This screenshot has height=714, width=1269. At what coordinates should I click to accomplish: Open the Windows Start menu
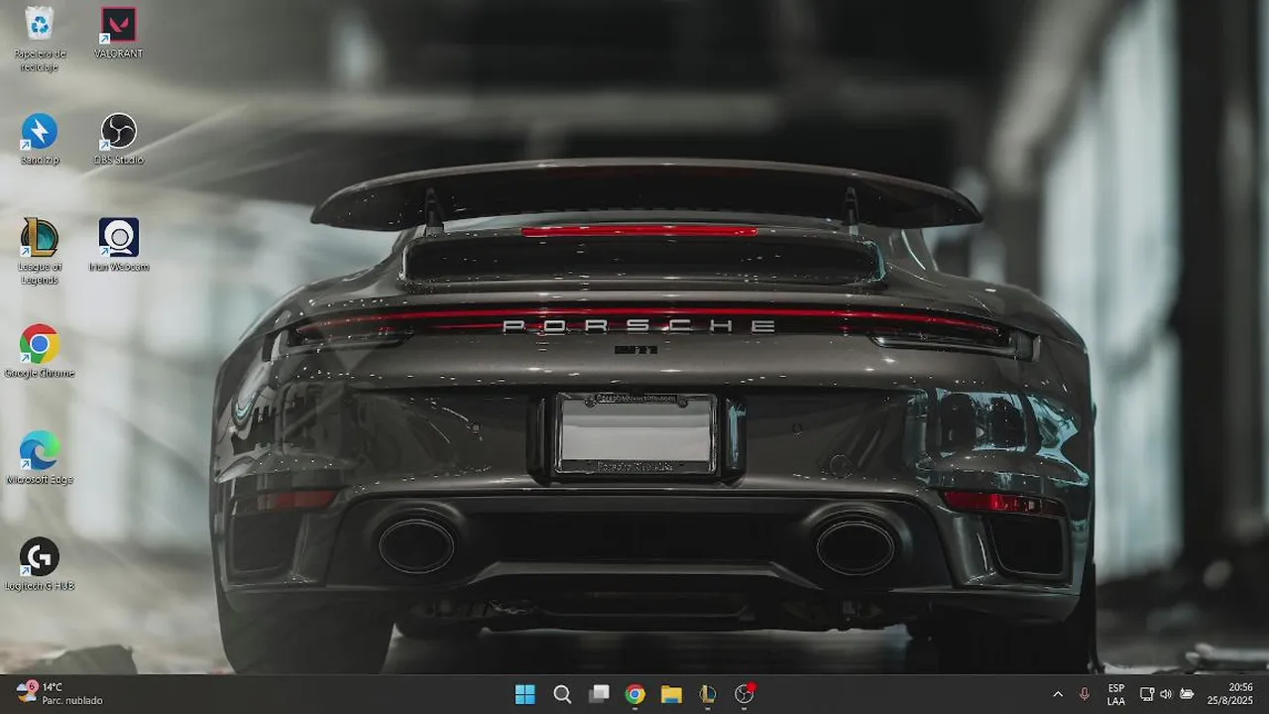point(525,694)
